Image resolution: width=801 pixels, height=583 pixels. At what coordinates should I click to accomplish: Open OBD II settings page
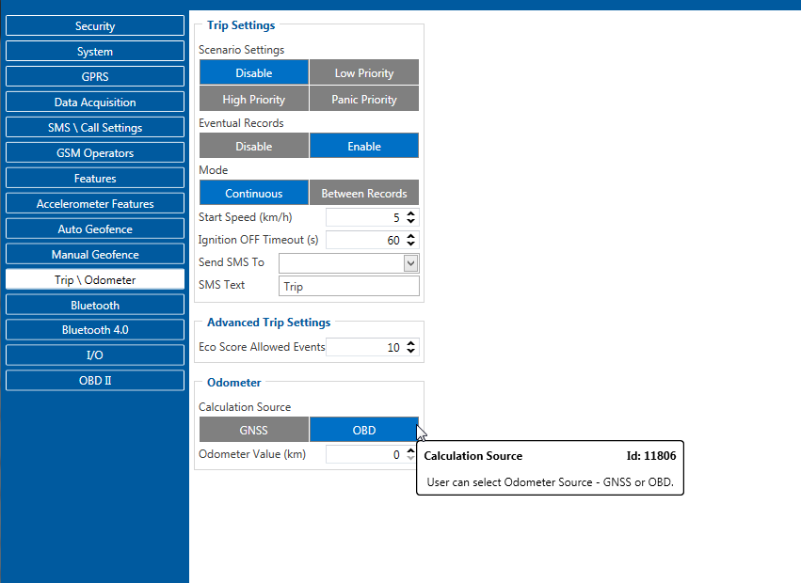click(95, 381)
